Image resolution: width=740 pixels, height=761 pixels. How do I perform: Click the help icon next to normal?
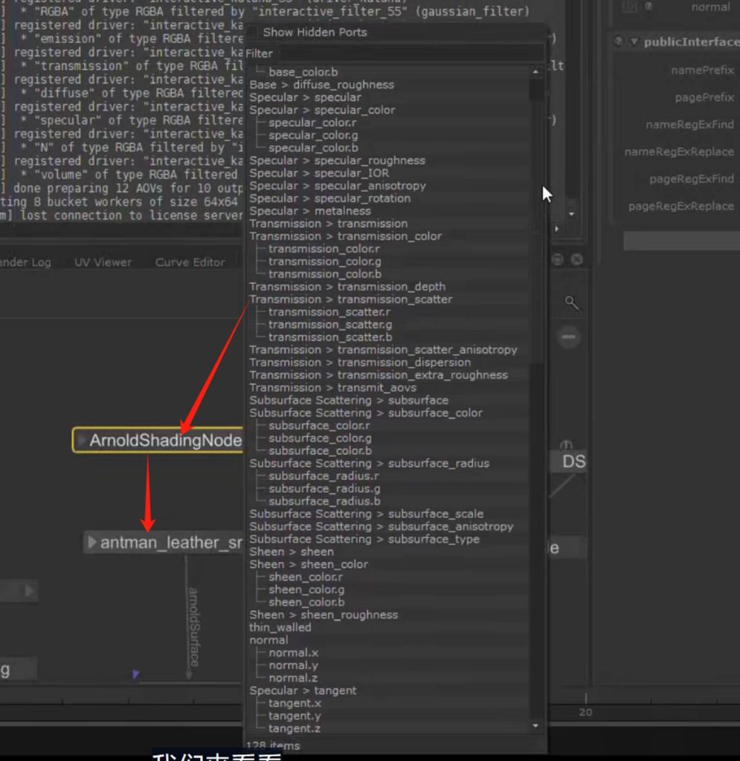point(648,7)
